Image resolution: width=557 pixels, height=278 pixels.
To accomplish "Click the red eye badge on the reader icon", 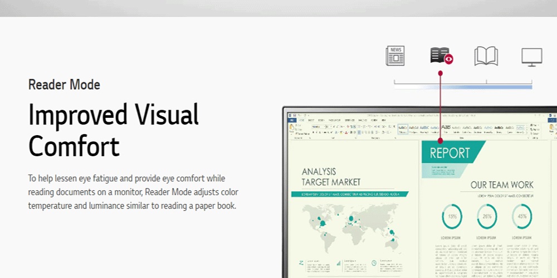I will pos(448,59).
